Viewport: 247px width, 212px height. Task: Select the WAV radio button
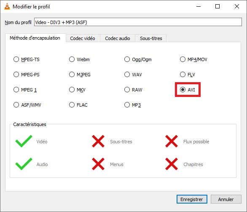[127, 75]
